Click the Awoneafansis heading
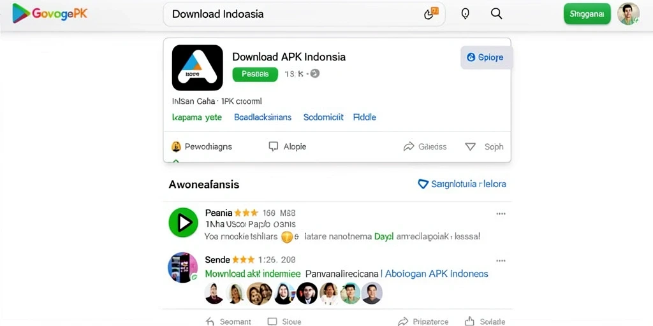The height and width of the screenshot is (326, 653). click(x=204, y=184)
